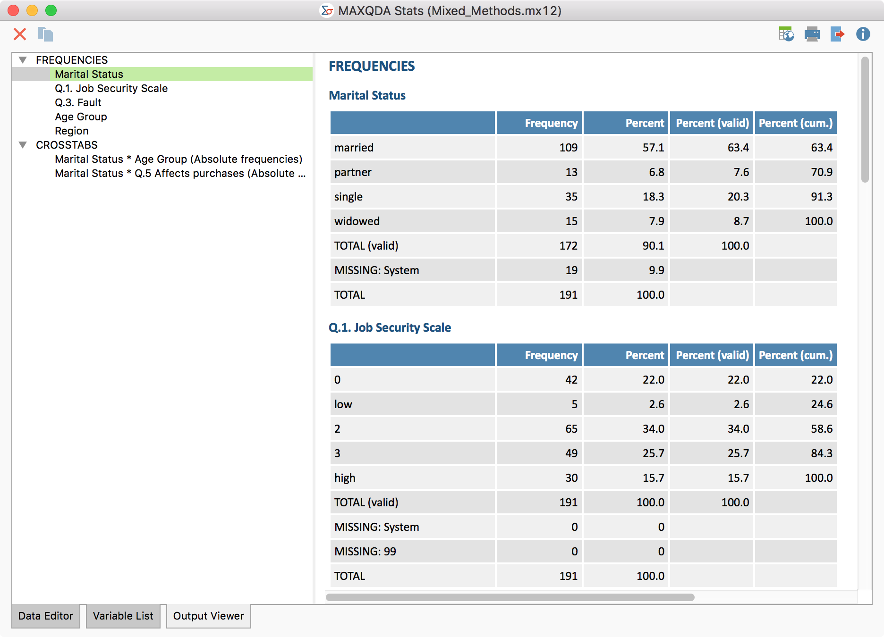Select Q.1. Job Security Scale tree item
The image size is (884, 637).
click(x=111, y=88)
